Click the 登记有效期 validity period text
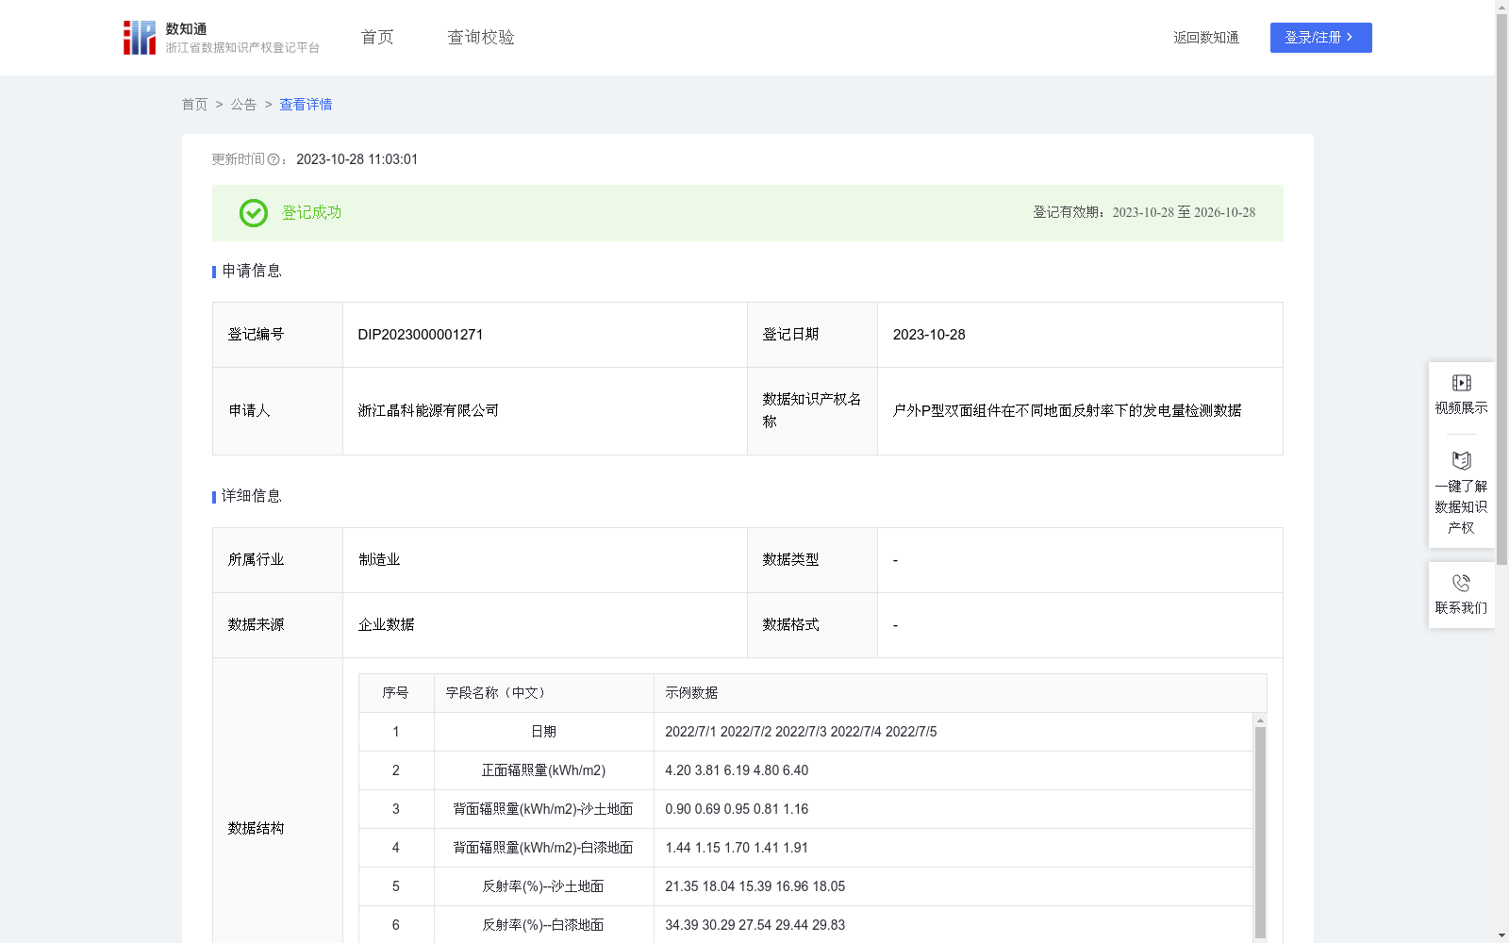 (x=1144, y=213)
